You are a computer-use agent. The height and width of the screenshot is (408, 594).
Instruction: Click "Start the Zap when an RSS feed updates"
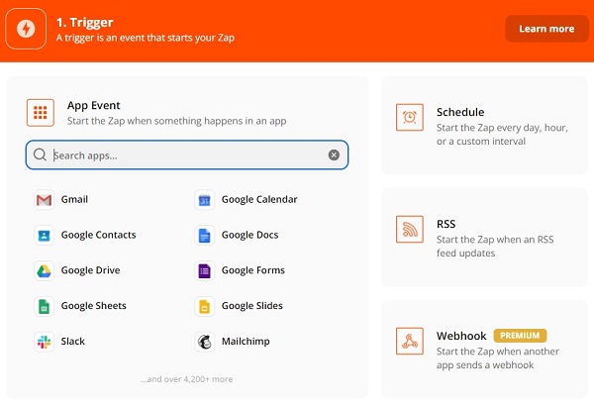coord(495,247)
